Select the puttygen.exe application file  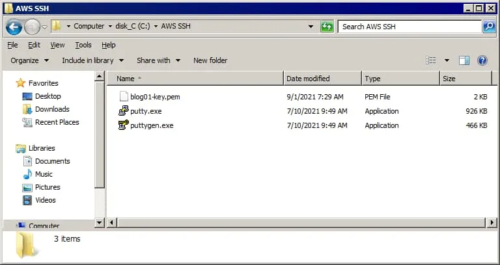151,125
